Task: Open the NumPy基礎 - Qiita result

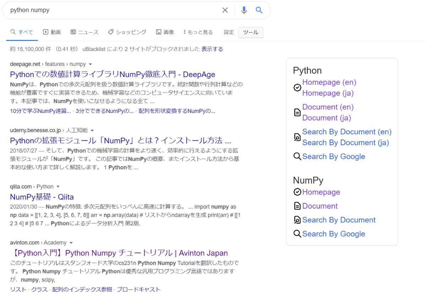Action: click(x=42, y=197)
